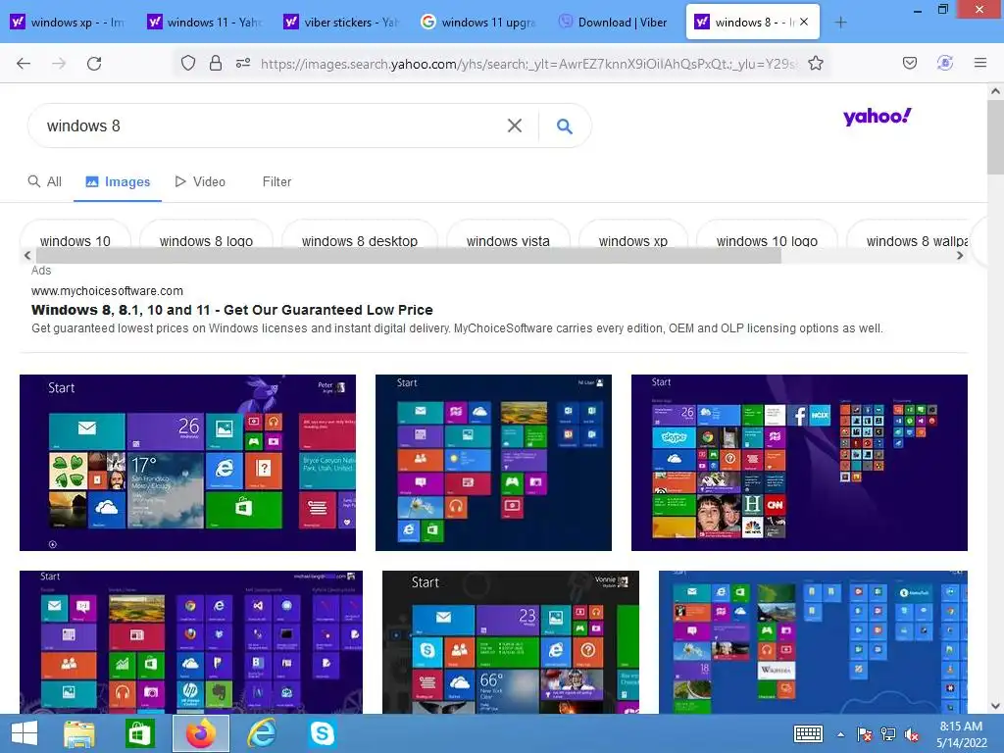The image size is (1004, 753).
Task: Reload the current page
Action: pyautogui.click(x=94, y=63)
